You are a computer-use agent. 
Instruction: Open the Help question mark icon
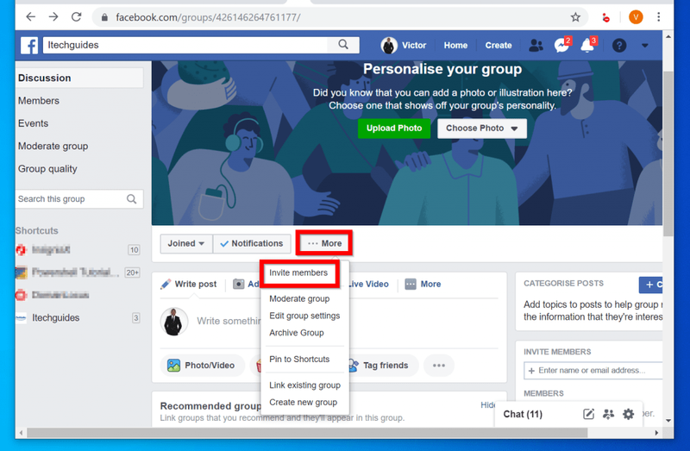pyautogui.click(x=618, y=46)
